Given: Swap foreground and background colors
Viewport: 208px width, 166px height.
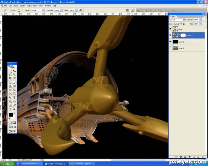Looking at the screenshot, I should (15, 113).
